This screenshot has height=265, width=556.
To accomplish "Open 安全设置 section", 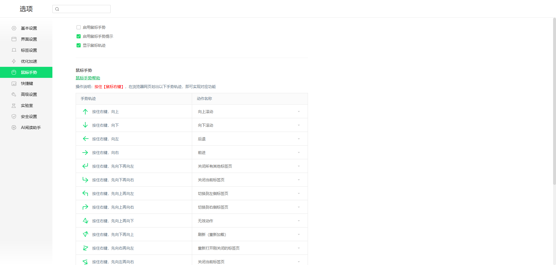I will click(x=26, y=117).
